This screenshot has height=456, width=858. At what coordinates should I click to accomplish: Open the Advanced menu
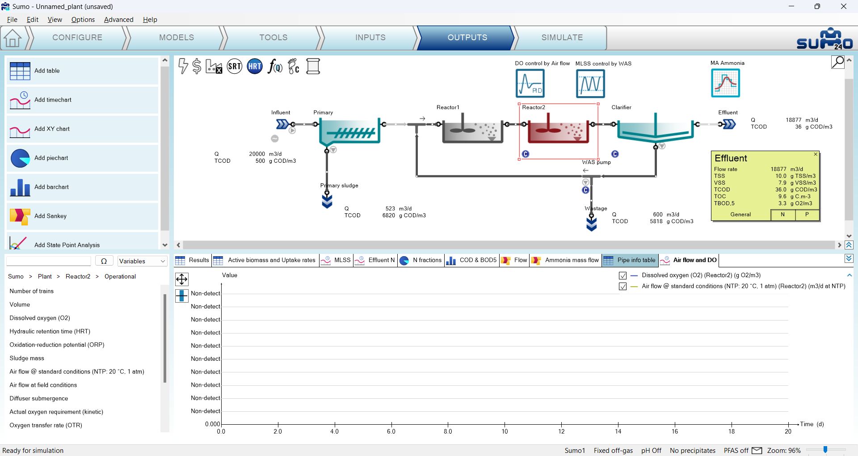tap(118, 20)
